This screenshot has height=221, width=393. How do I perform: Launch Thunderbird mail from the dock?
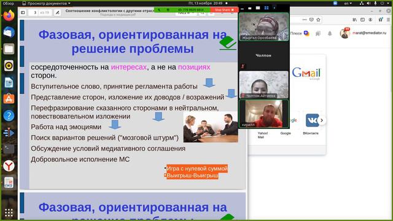click(x=9, y=33)
